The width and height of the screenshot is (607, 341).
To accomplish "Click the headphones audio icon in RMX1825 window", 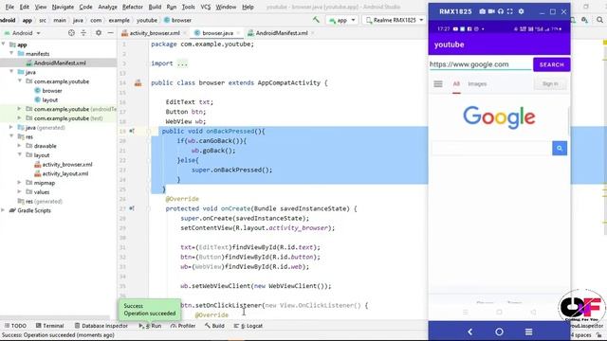I will click(501, 11).
